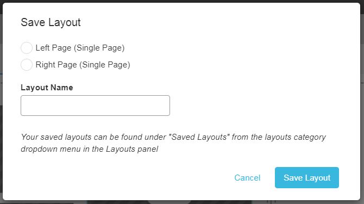The height and width of the screenshot is (204, 364).
Task: Dismiss the dialog via Cancel link
Action: 247,178
